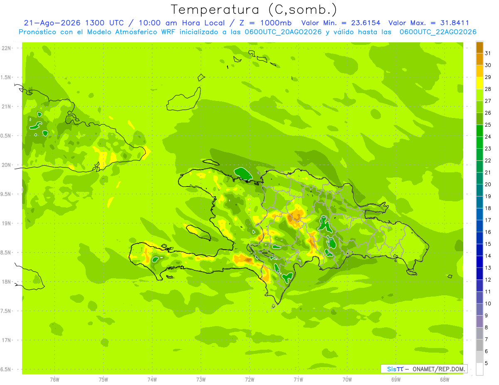This screenshot has height=385, width=499.
Task: Pick the yellow legend swatch between 28 and 29
Action: pyautogui.click(x=479, y=83)
